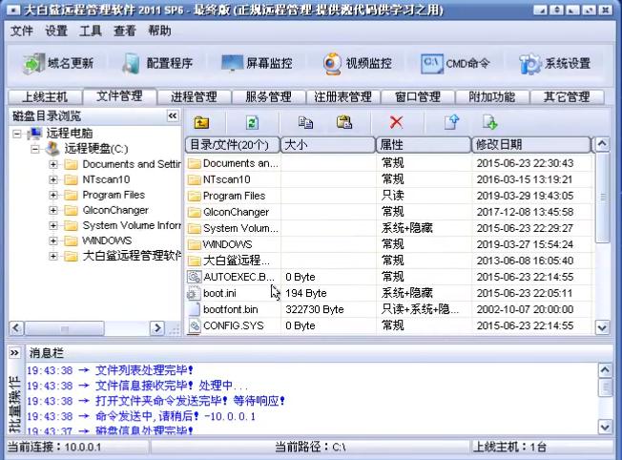This screenshot has width=622, height=460.
Task: Switch to the 附加功能 tab
Action: pos(492,96)
